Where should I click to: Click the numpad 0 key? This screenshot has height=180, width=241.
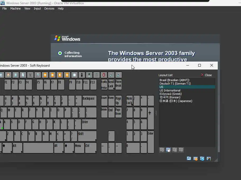click(x=133, y=148)
